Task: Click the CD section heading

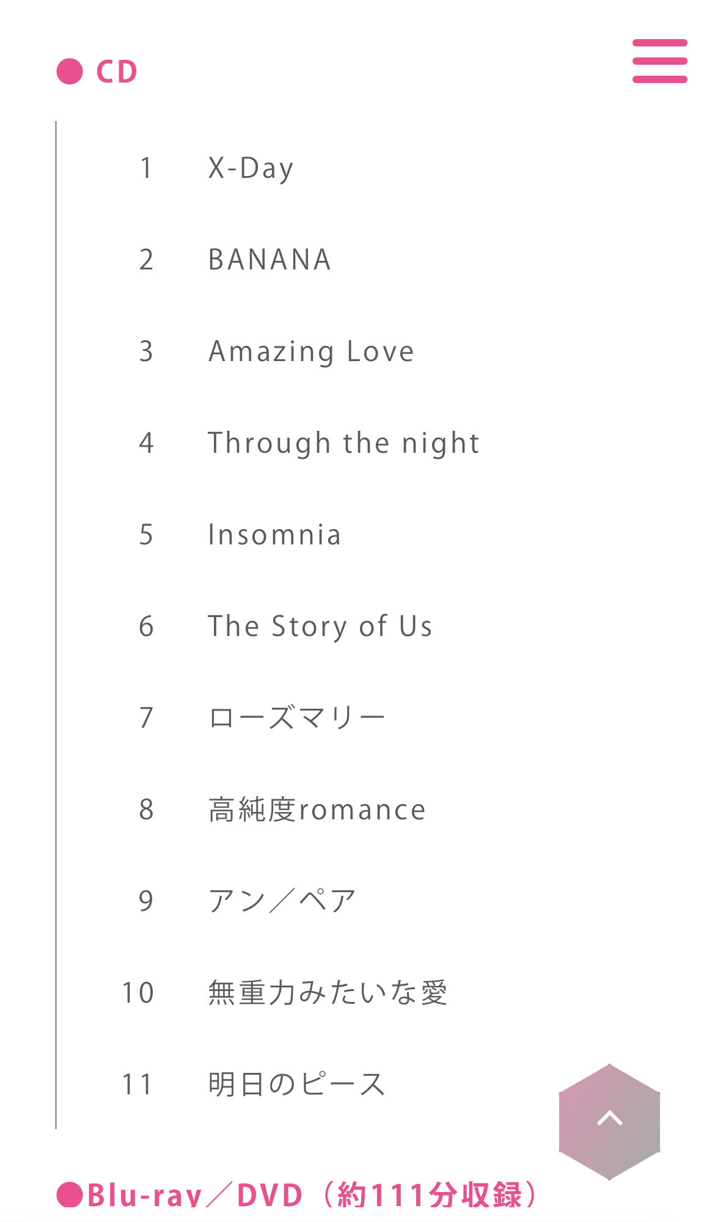Action: 117,71
